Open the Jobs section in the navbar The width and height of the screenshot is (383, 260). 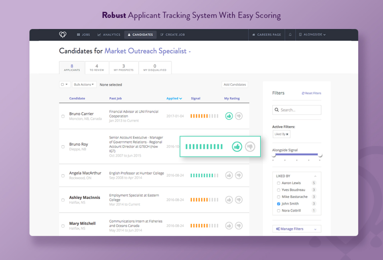point(83,34)
